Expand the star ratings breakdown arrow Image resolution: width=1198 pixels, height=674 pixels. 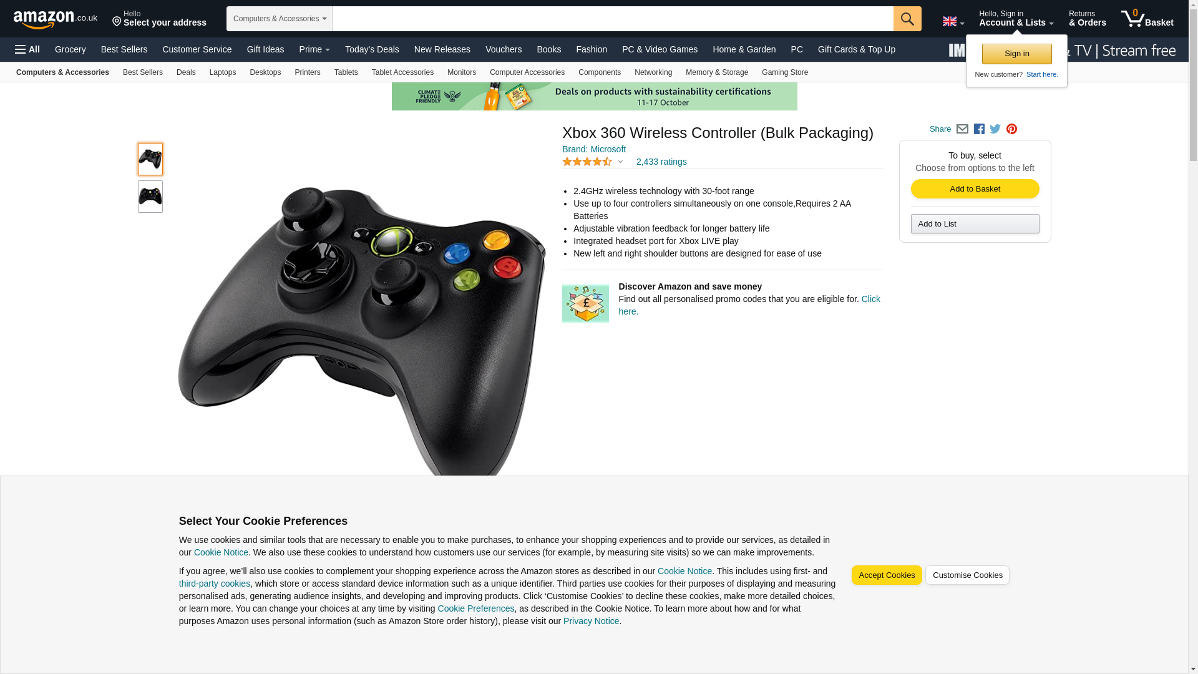pos(620,162)
